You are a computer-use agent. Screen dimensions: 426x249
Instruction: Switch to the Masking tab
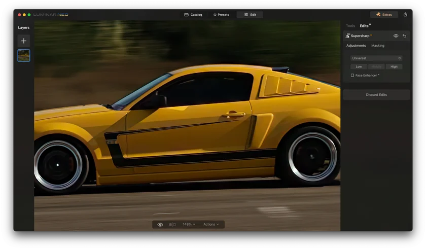(x=378, y=46)
